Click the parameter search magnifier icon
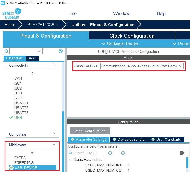The image size is (190, 172). point(71,153)
